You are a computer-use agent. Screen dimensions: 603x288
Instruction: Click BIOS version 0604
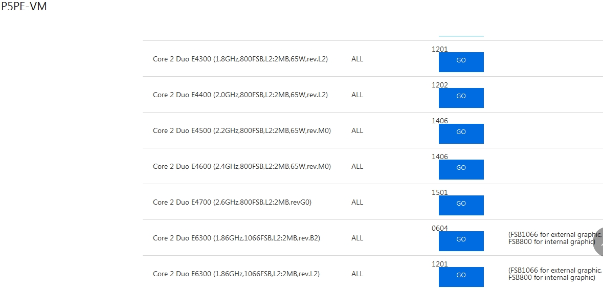click(440, 228)
